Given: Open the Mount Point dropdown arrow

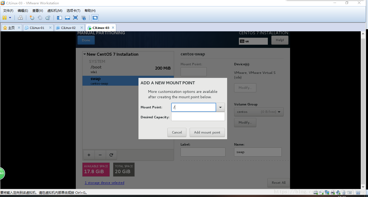Looking at the screenshot, I should point(220,107).
